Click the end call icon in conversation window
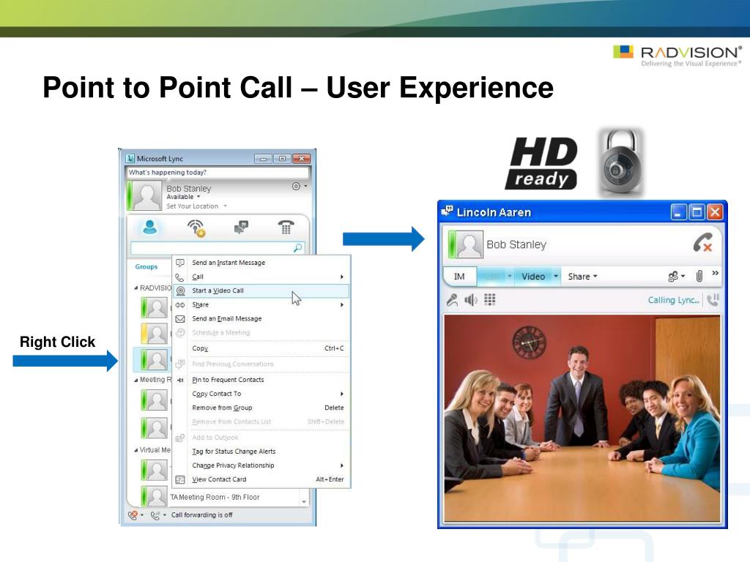 pyautogui.click(x=703, y=243)
